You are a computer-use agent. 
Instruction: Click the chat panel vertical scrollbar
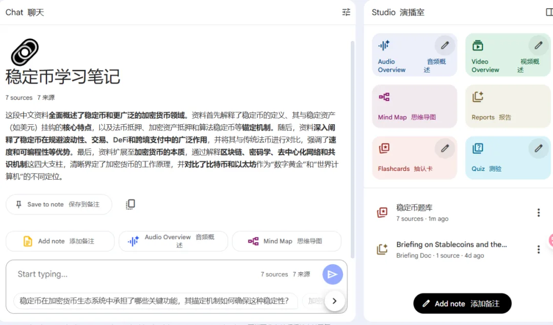click(x=352, y=149)
